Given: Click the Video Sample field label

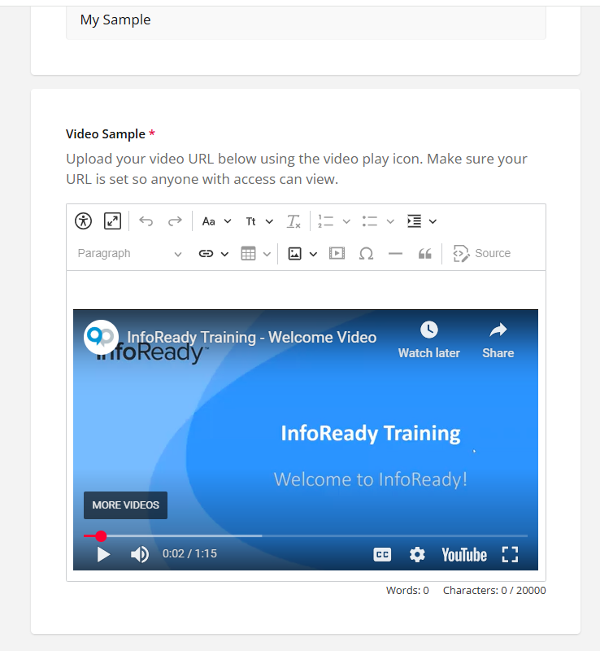Looking at the screenshot, I should pos(106,134).
